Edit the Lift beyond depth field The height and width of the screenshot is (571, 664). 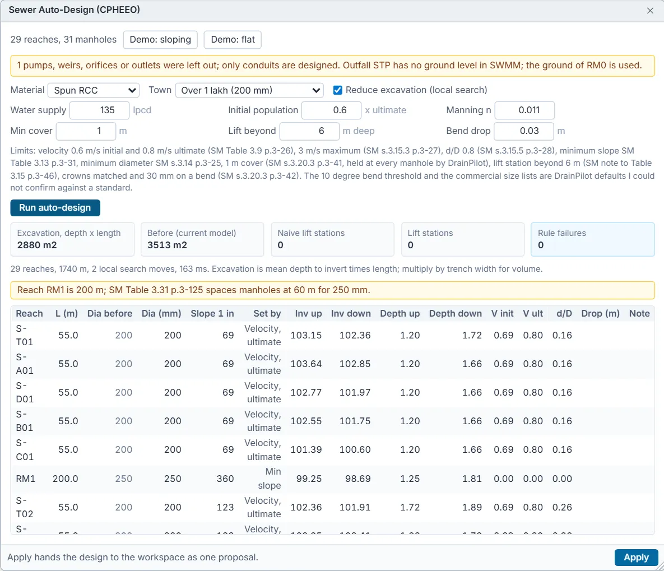309,131
